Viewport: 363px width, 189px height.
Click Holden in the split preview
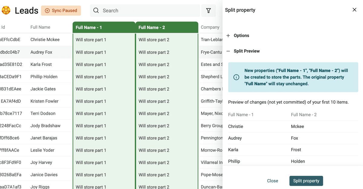pos(298,161)
